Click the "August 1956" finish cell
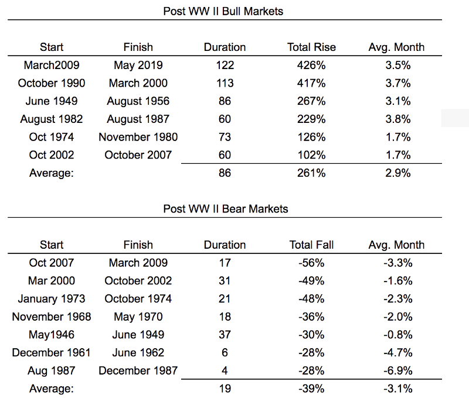This screenshot has width=469, height=412. (138, 101)
